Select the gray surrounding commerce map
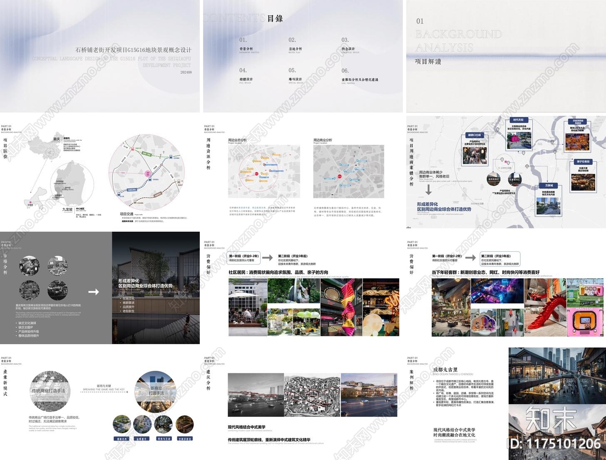The height and width of the screenshot is (460, 606). coord(349,172)
